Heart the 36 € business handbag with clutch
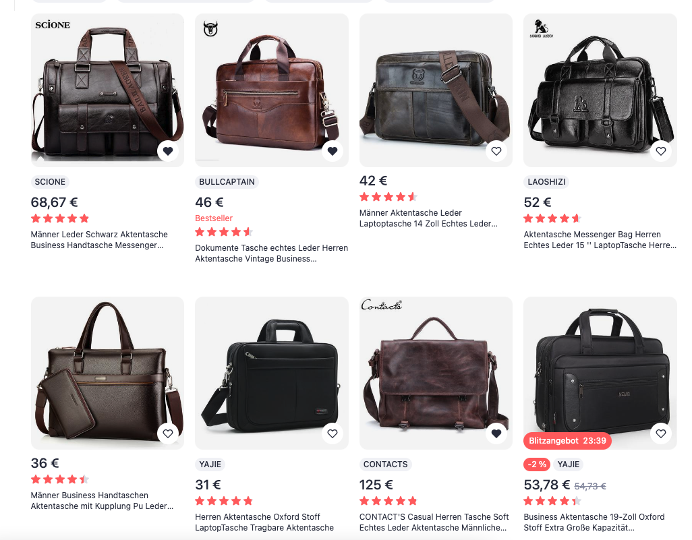The image size is (692, 540). [x=168, y=433]
